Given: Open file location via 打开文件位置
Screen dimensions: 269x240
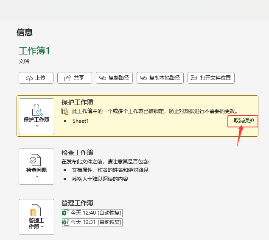Looking at the screenshot, I should tap(211, 78).
